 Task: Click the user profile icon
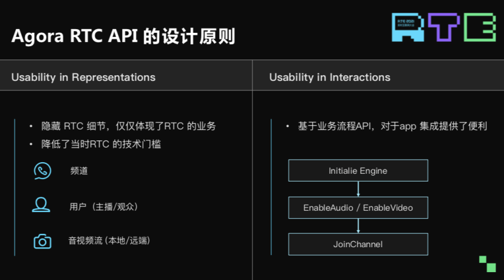[41, 205]
